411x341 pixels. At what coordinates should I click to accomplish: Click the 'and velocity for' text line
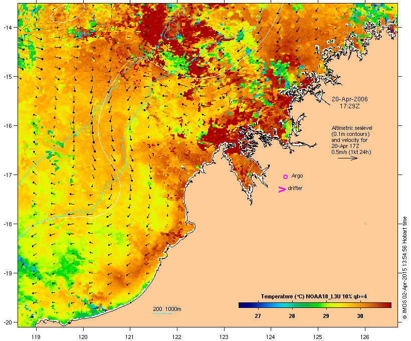coord(349,140)
